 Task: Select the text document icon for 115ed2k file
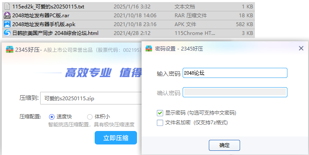point(7,6)
